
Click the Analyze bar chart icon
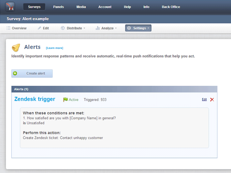pyautogui.click(x=98, y=28)
